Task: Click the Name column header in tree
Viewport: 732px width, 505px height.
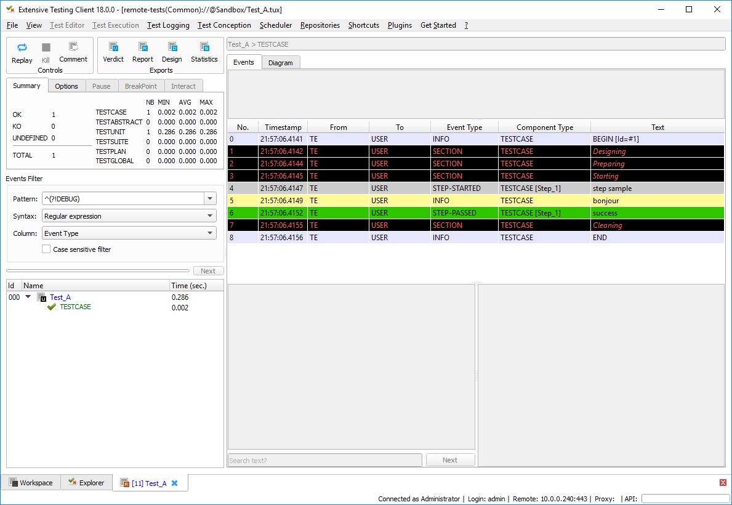Action: pos(95,285)
